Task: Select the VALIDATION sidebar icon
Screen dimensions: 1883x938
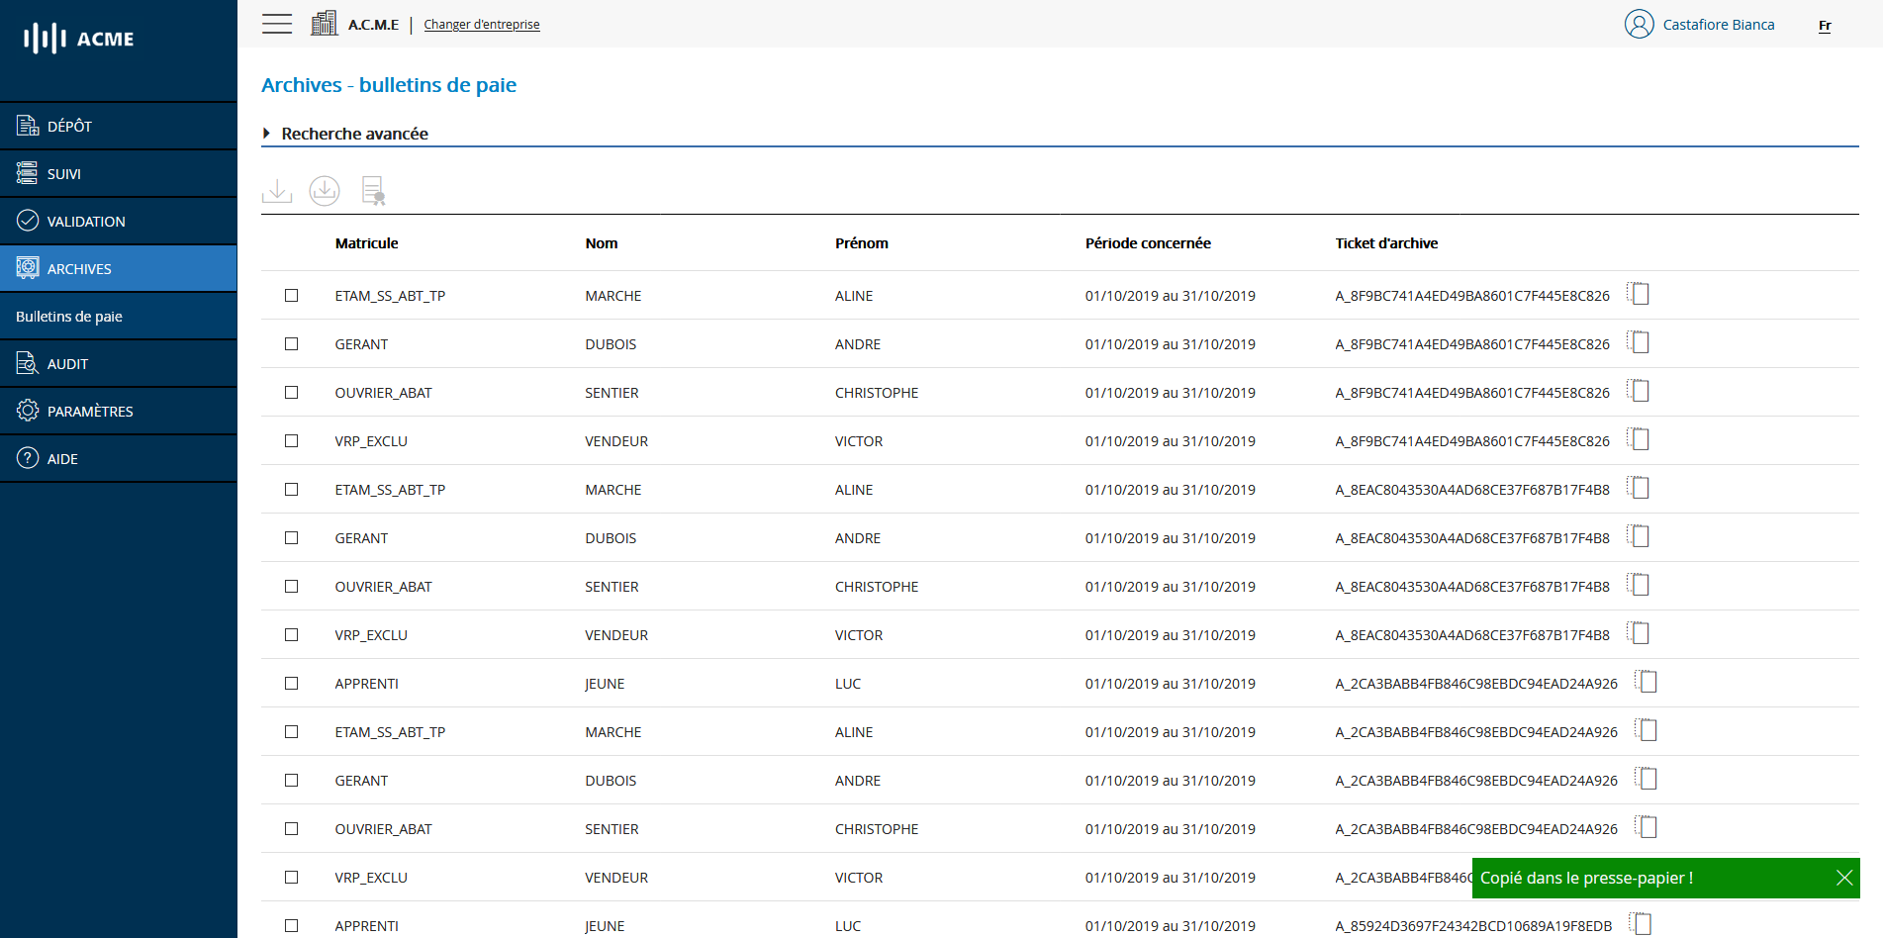Action: (29, 221)
